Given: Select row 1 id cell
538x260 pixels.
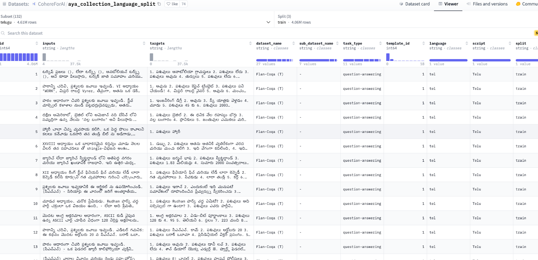Looking at the screenshot, I should [x=20, y=74].
